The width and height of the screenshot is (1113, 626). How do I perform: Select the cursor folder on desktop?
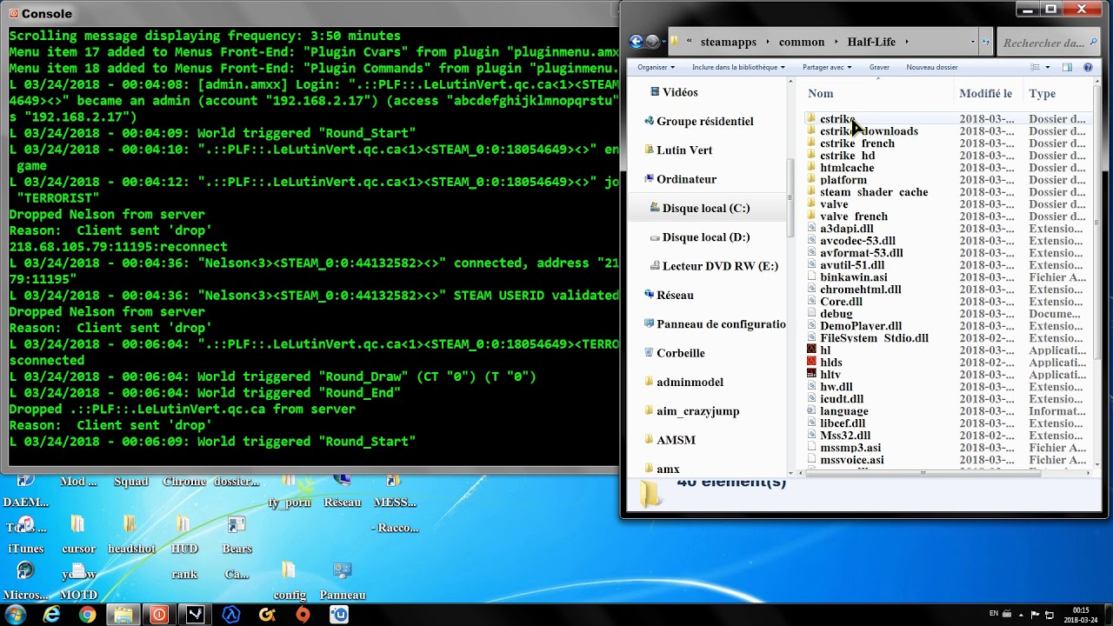78,536
